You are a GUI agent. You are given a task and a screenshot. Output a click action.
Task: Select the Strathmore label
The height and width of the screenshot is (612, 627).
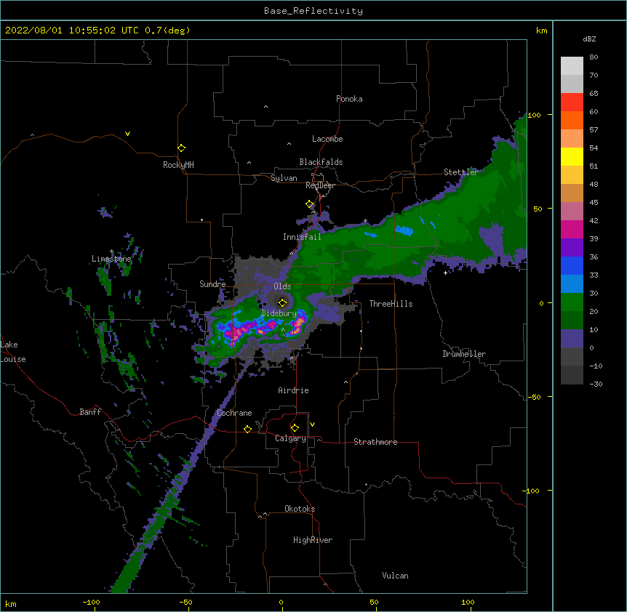click(x=375, y=442)
